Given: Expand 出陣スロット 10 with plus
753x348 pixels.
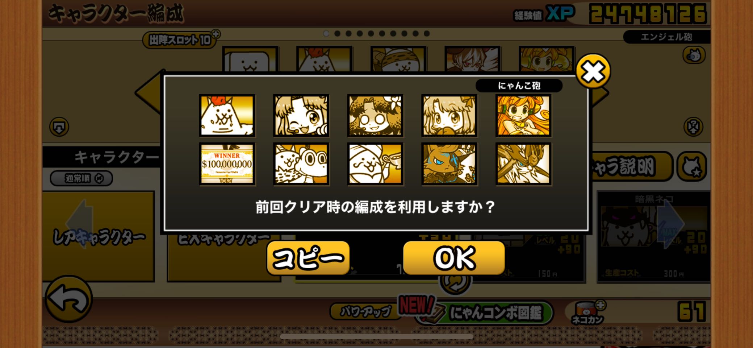Looking at the screenshot, I should coord(216,34).
